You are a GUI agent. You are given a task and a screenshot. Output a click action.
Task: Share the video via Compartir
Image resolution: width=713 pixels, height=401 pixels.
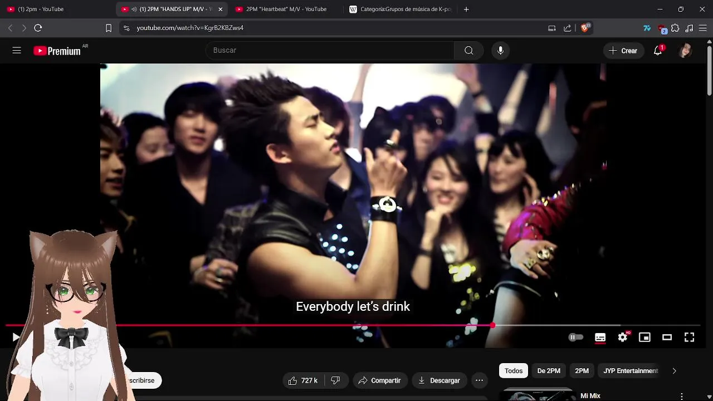click(x=379, y=380)
